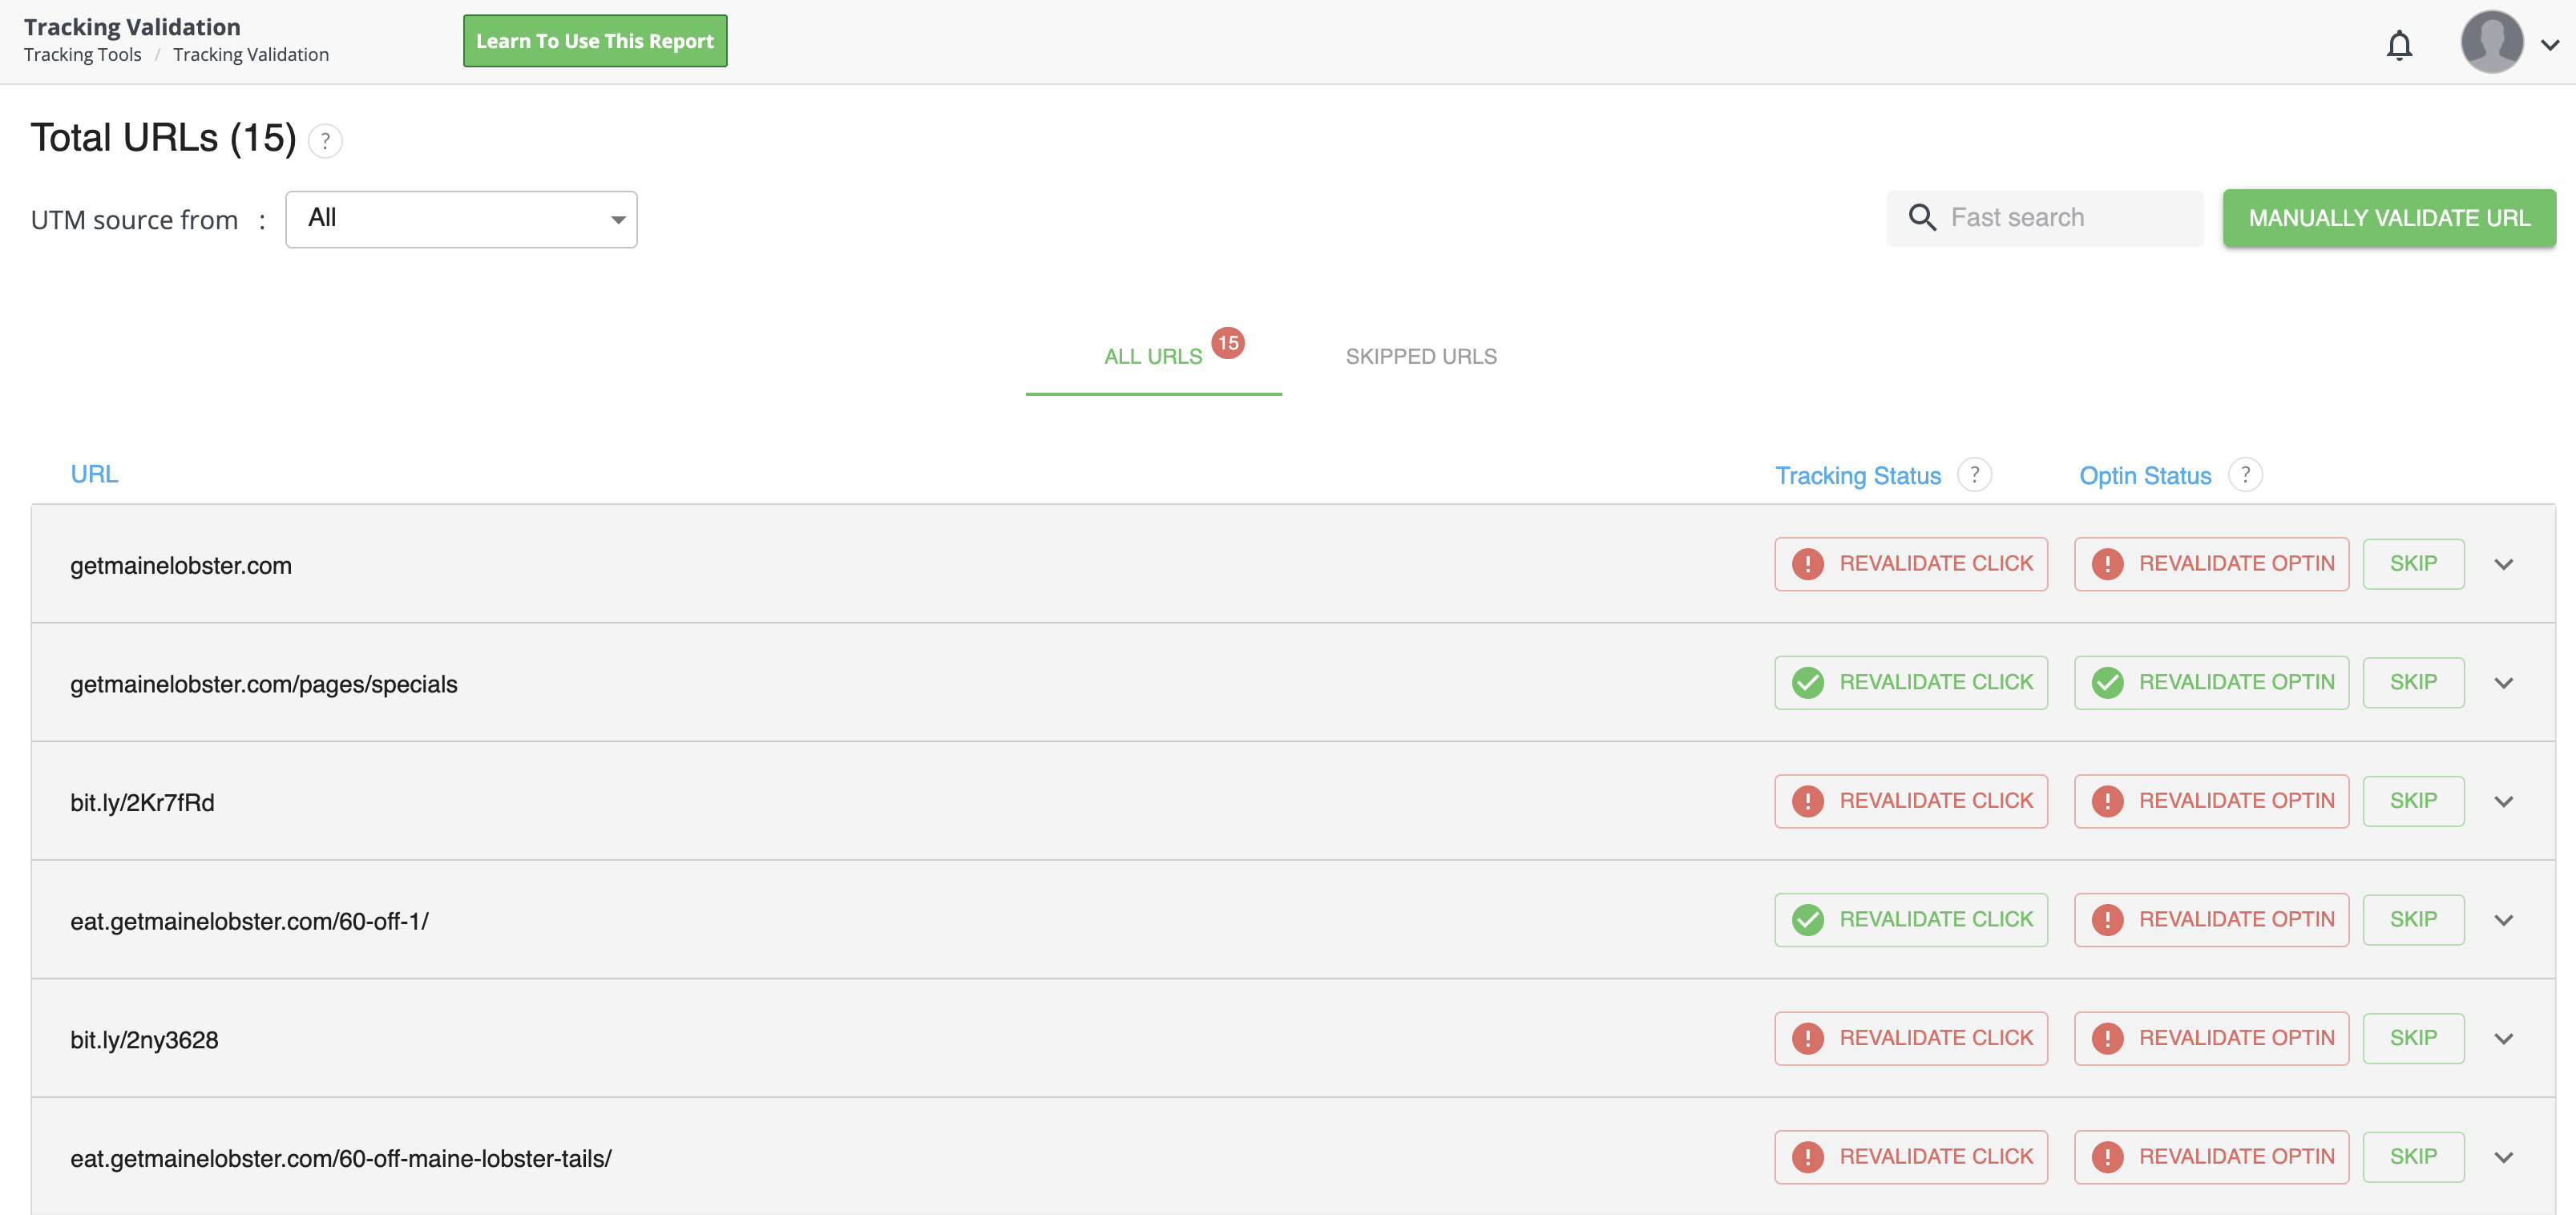Click the search magnifier icon
Image resolution: width=2576 pixels, height=1215 pixels.
pyautogui.click(x=1921, y=217)
